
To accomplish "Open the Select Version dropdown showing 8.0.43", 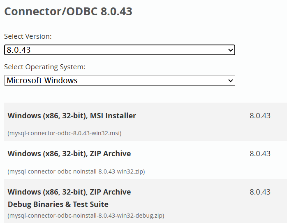I will click(120, 50).
